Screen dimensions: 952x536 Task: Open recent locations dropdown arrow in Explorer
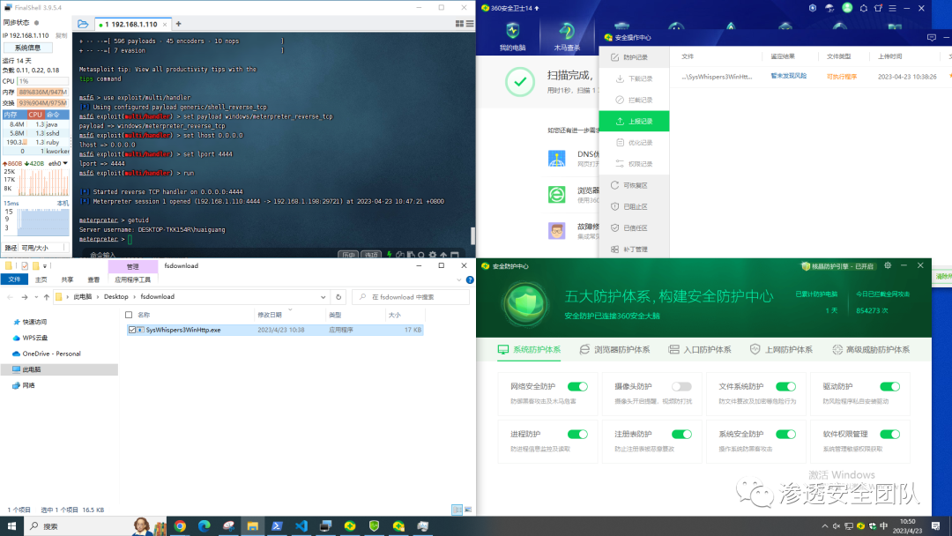click(36, 297)
